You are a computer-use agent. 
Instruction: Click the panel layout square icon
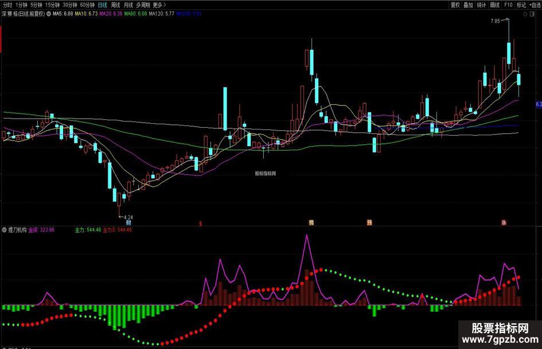coord(533,14)
